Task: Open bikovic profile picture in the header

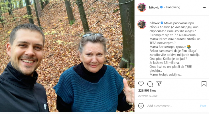Action: [x=142, y=7]
